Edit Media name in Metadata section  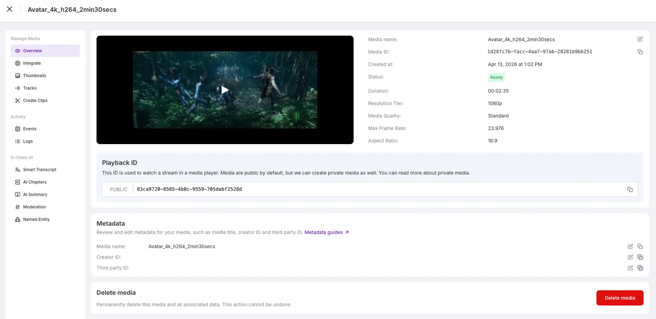point(630,247)
